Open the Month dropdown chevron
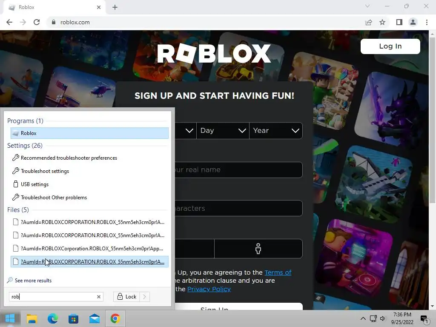436x327 pixels. pyautogui.click(x=189, y=130)
